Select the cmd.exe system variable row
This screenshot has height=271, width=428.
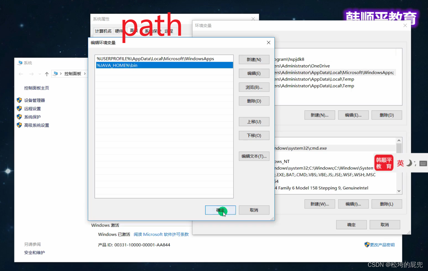[335, 148]
